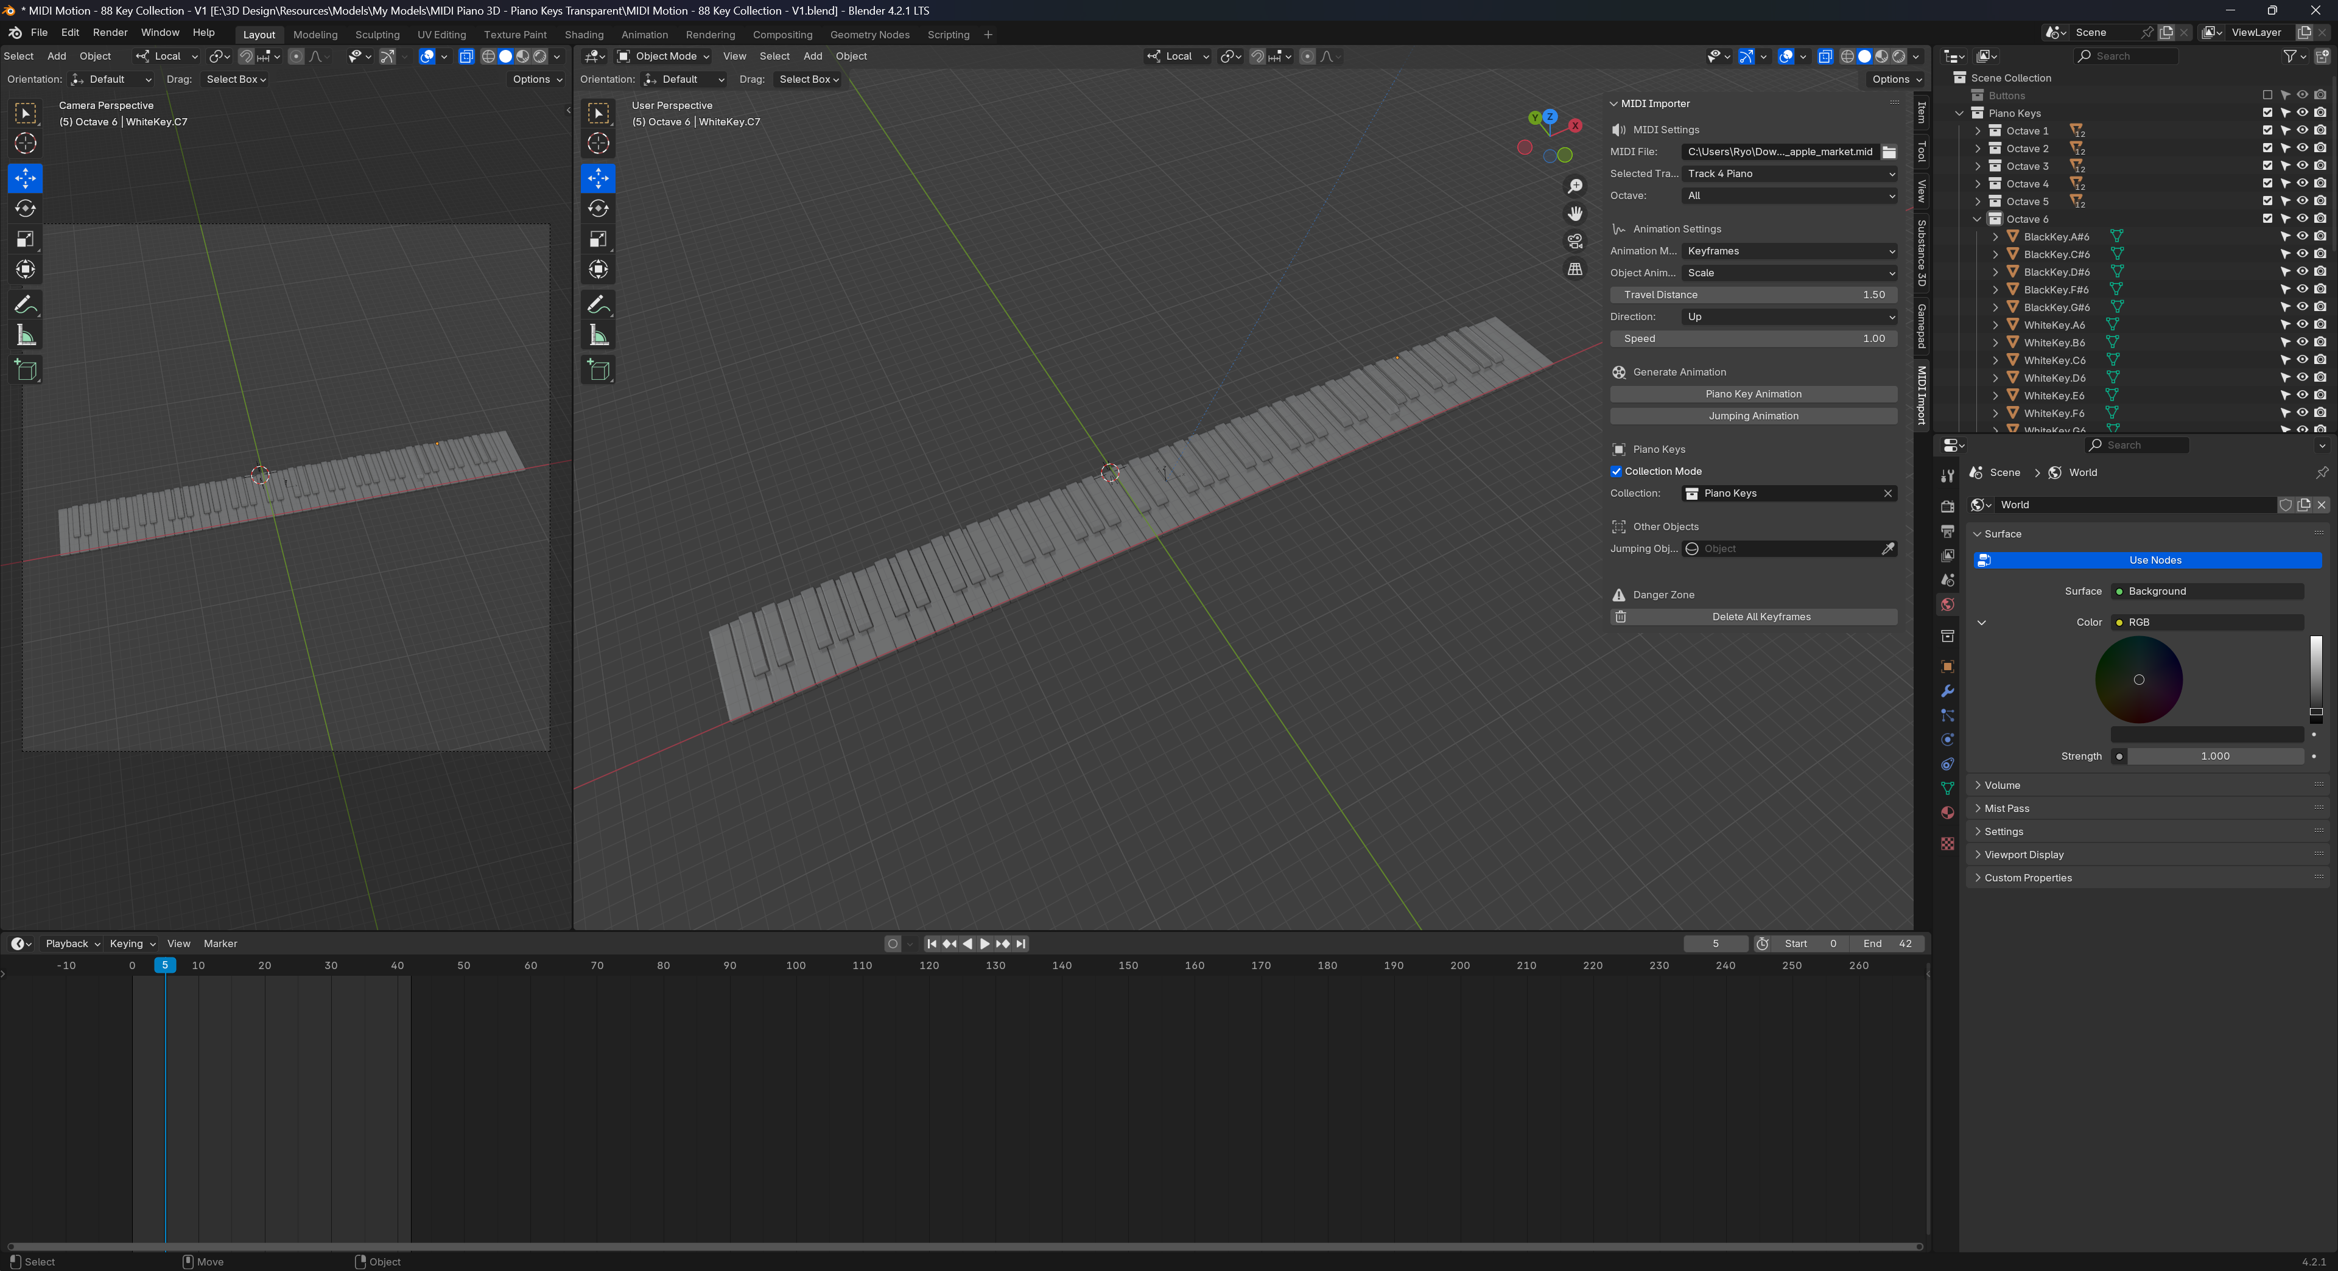
Task: Adjust the Travel Distance slider
Action: coord(1753,295)
